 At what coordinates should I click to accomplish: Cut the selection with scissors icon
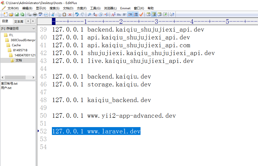[53, 14]
